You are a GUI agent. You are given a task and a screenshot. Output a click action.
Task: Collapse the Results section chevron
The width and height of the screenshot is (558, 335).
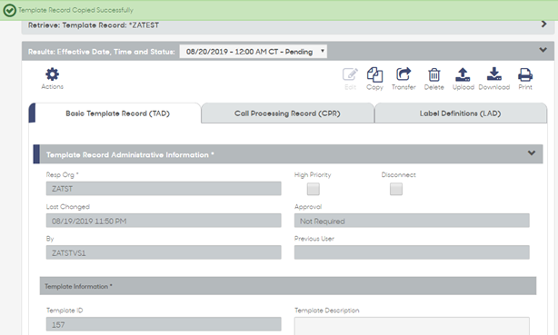click(543, 50)
